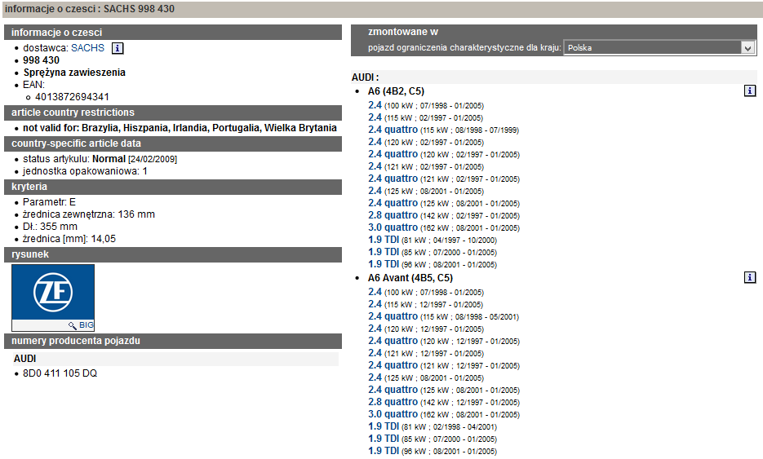763x459 pixels.
Task: Click the 'Parametr: E' criterion
Action: [x=49, y=202]
